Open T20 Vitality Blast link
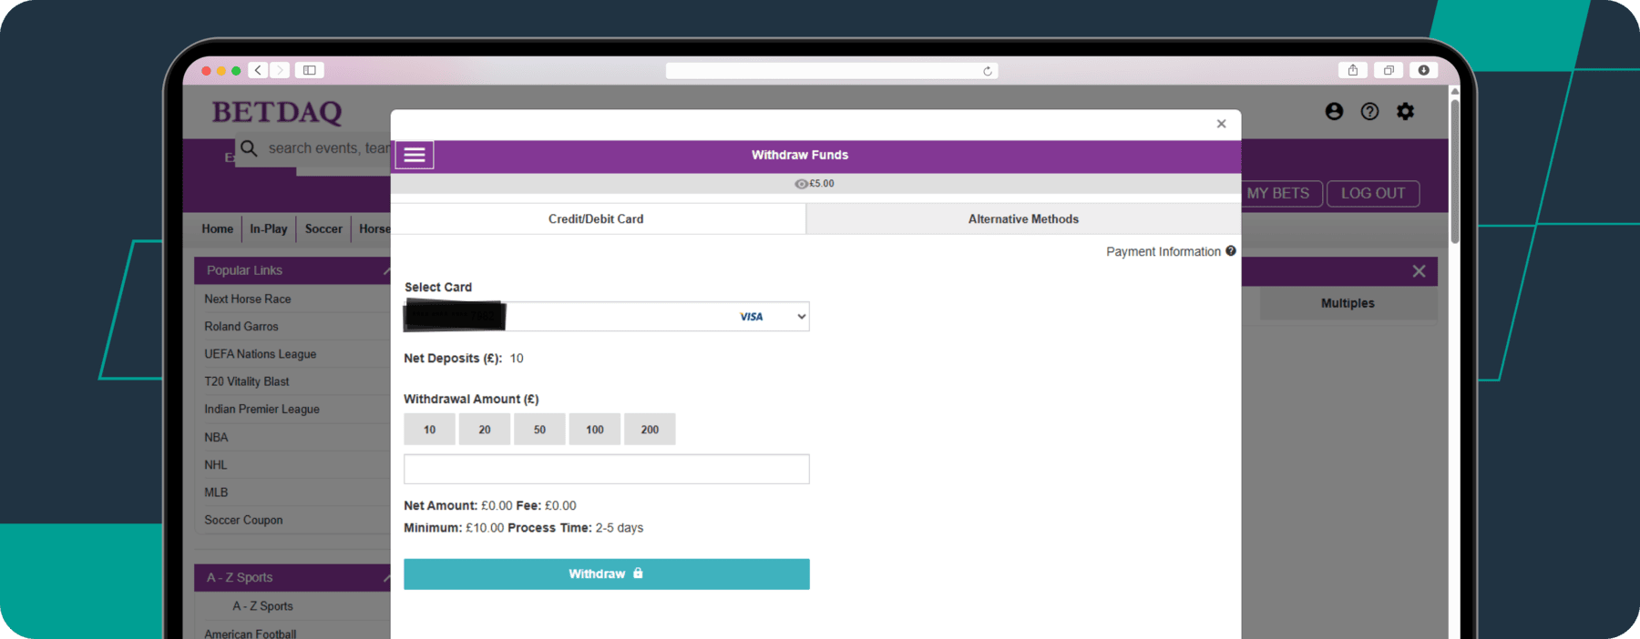The image size is (1640, 639). (x=247, y=381)
